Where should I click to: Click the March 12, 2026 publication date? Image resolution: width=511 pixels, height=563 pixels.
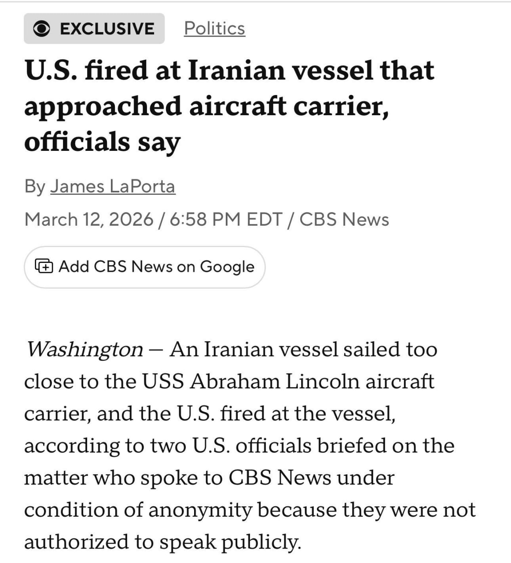89,219
